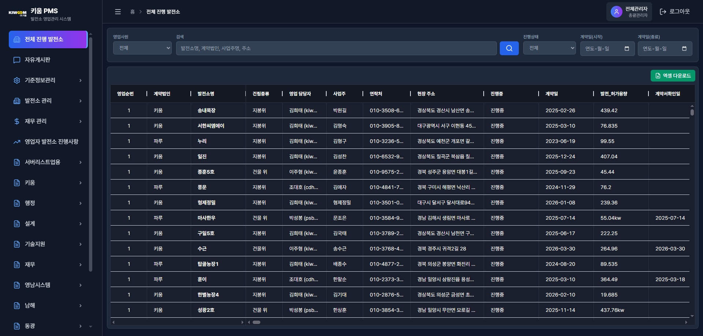Click the Excel file icon in download button
Screen dimensions: 703x336
[x=658, y=76]
